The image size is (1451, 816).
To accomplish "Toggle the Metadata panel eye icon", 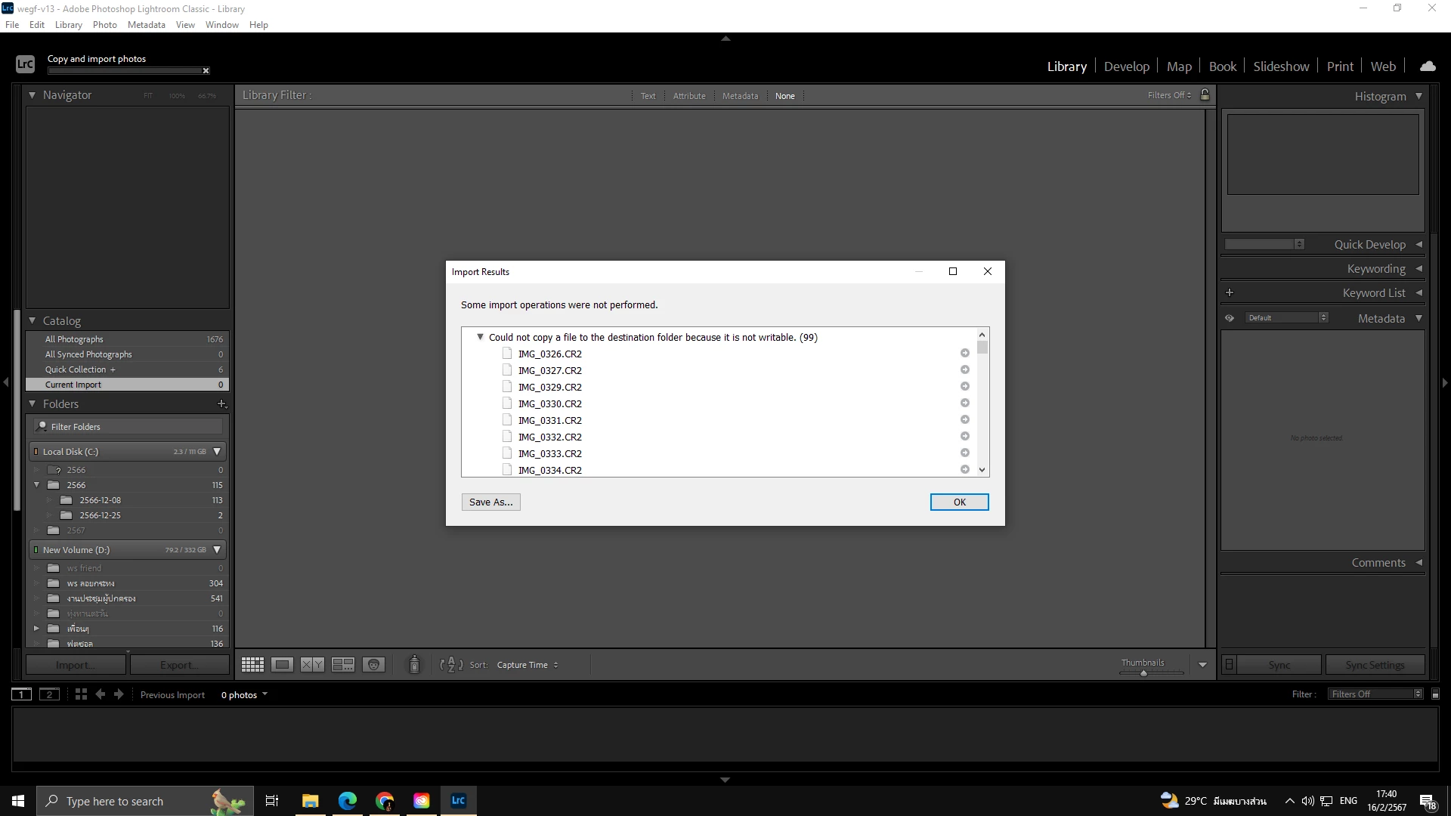I will (1230, 318).
